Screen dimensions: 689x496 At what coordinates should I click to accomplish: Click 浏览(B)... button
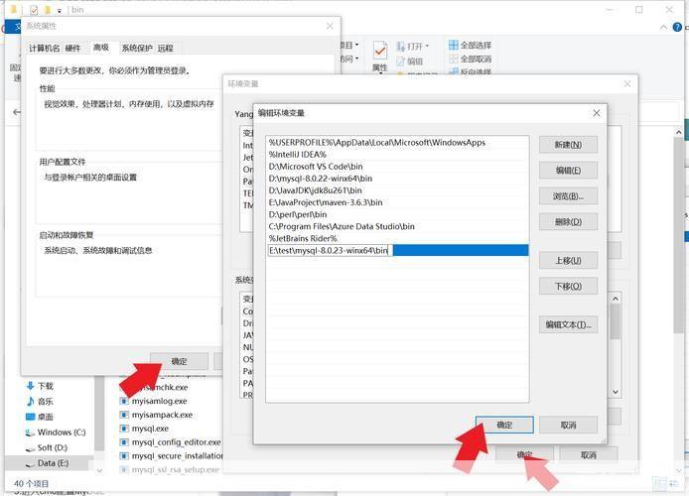[568, 196]
